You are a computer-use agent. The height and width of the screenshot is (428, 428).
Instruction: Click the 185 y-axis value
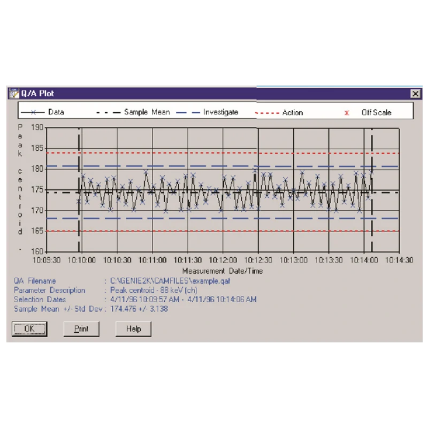click(x=37, y=148)
